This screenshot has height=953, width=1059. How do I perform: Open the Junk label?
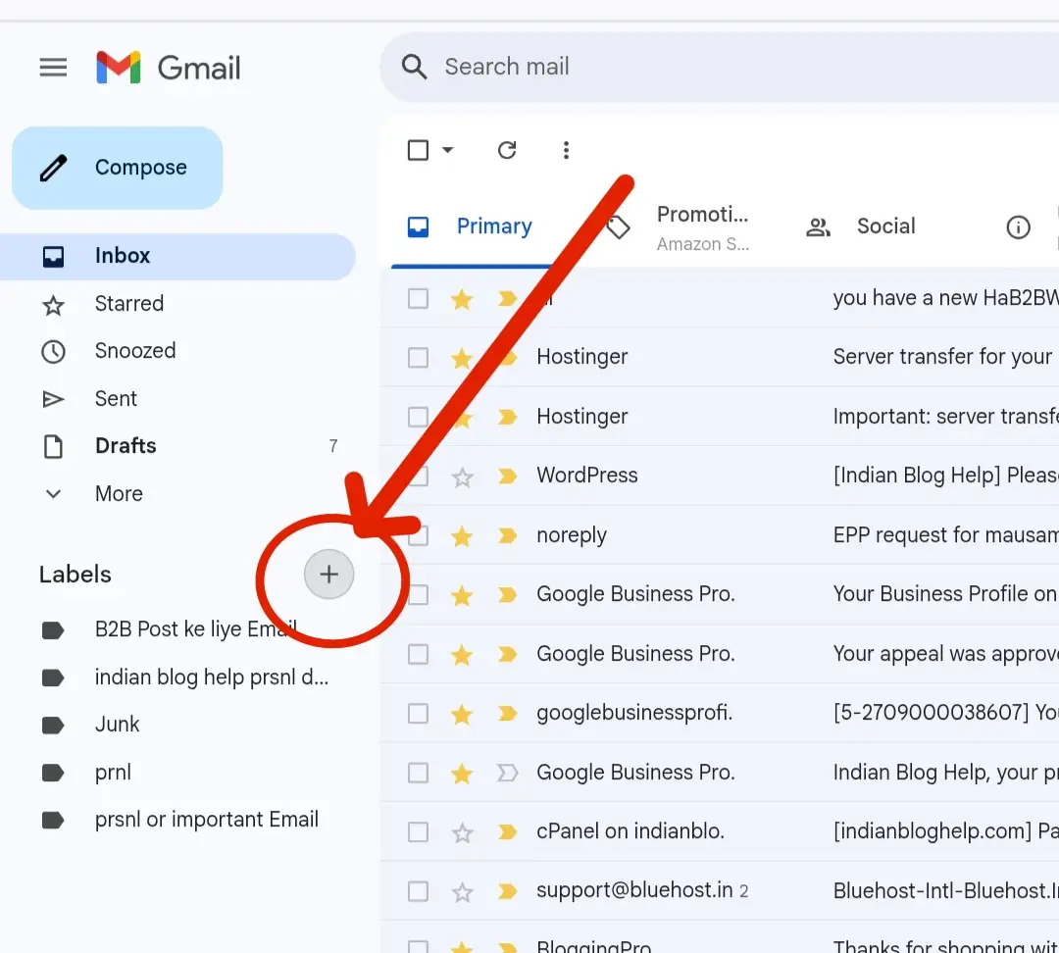(117, 724)
